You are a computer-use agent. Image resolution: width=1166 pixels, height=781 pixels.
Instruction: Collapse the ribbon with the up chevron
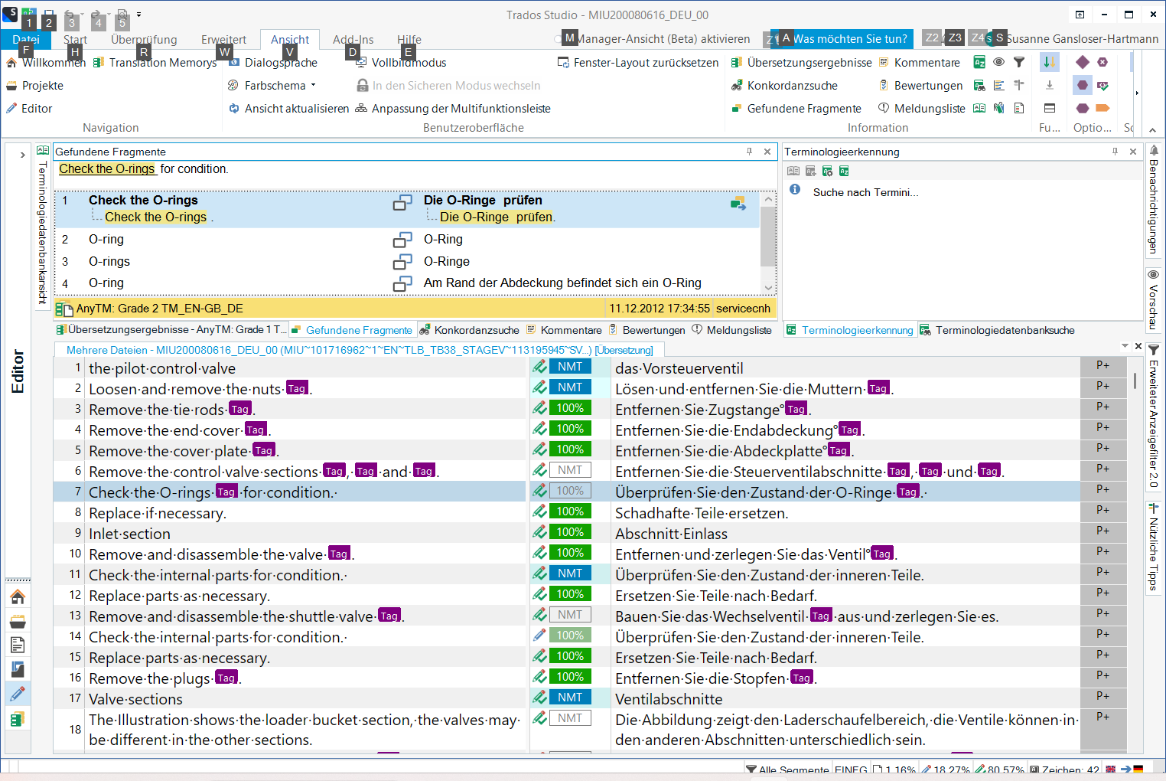tap(1153, 130)
